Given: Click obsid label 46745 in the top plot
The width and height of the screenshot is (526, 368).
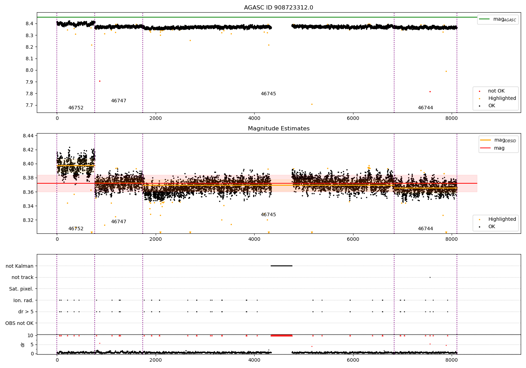Looking at the screenshot, I should point(268,94).
